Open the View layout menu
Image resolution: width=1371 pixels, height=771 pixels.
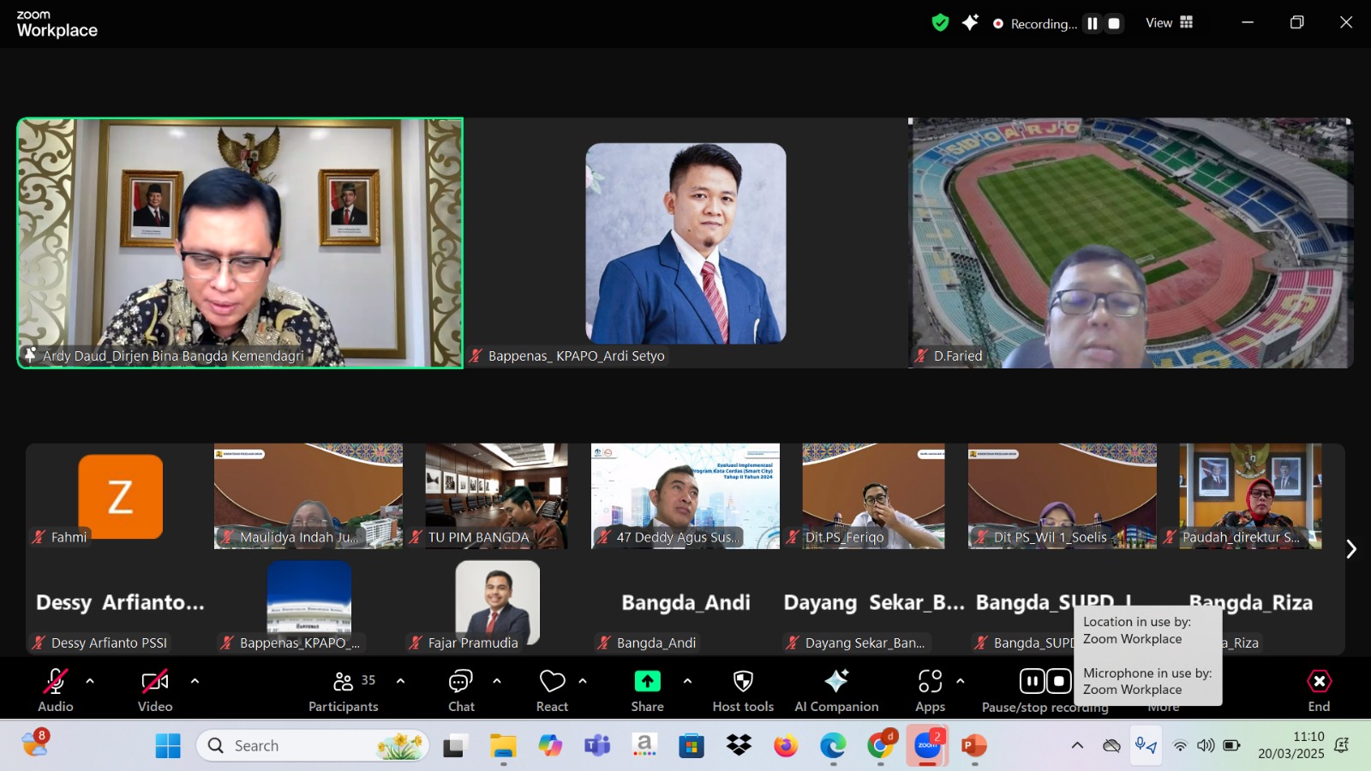pos(1170,23)
